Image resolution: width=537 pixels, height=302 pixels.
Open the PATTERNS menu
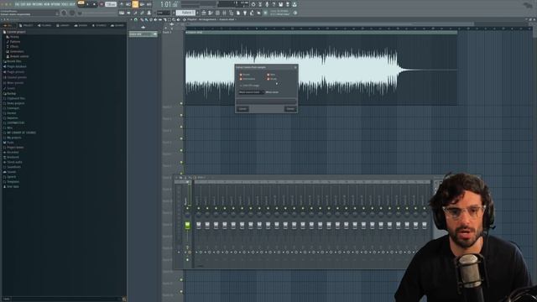click(x=37, y=4)
